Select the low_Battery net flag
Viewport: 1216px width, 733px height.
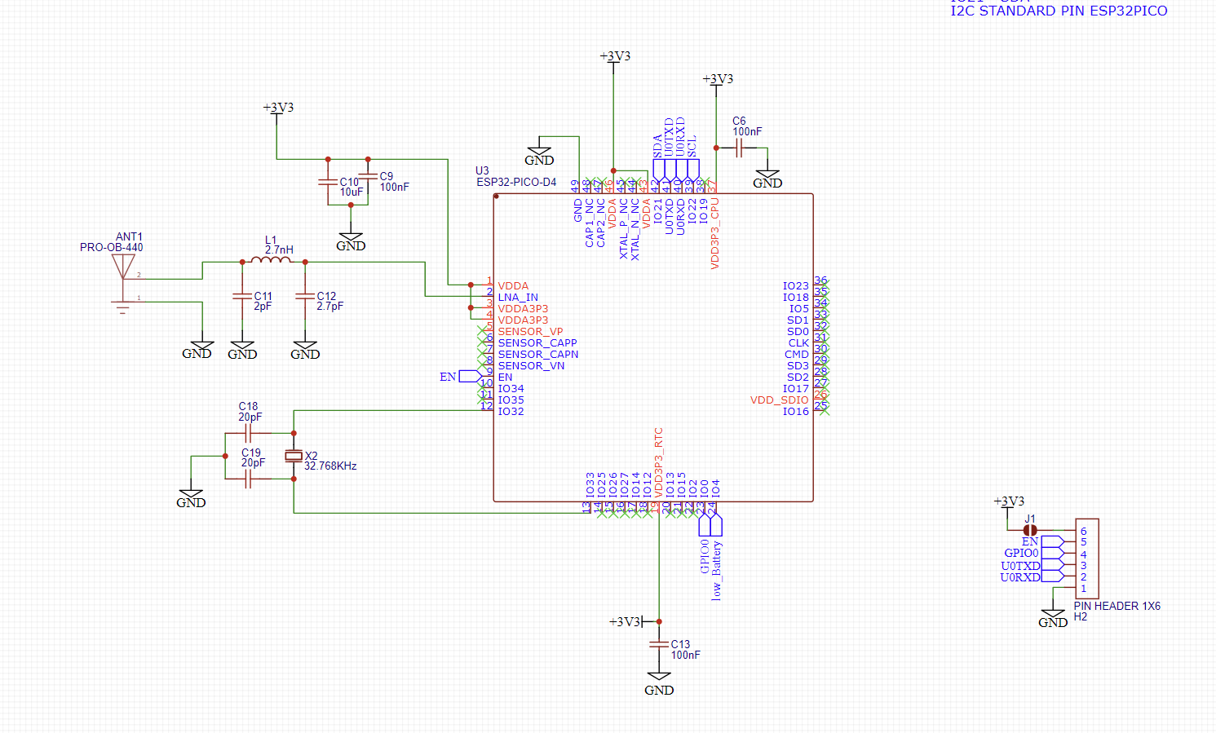click(x=716, y=559)
